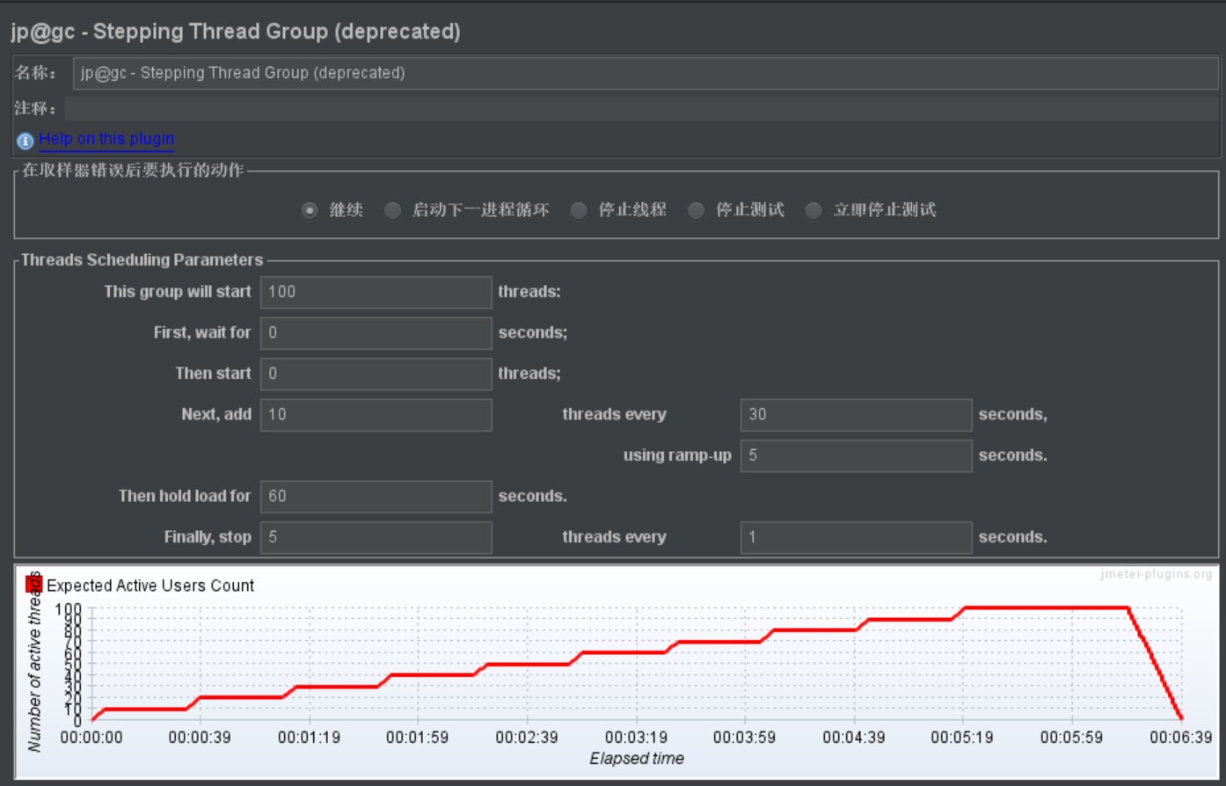Click the 名称 name text field
This screenshot has height=786, width=1226.
tap(645, 73)
